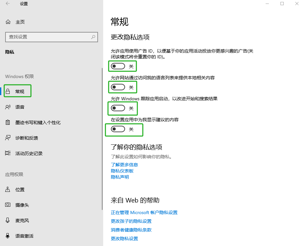
Task: Open the 隐私仪表板 link
Action: (x=122, y=171)
